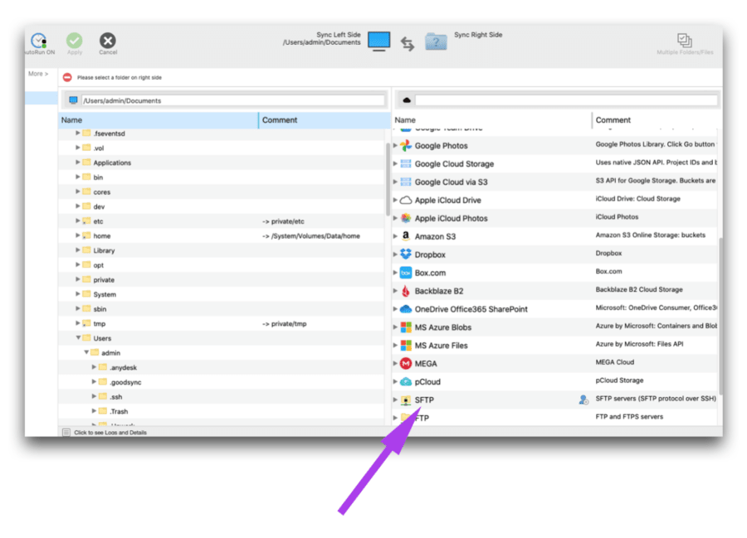Image resolution: width=747 pixels, height=538 pixels.
Task: Click the question-mark folder for Sync Right Side
Action: (x=435, y=39)
